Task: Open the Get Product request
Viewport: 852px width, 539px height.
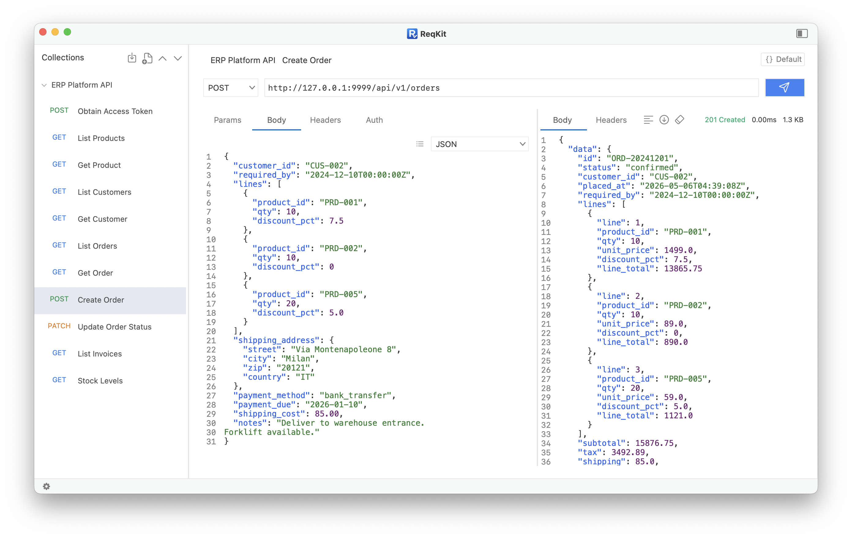Action: (110, 165)
